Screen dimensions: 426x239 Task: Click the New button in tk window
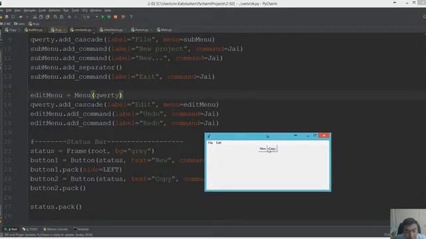[263, 149]
